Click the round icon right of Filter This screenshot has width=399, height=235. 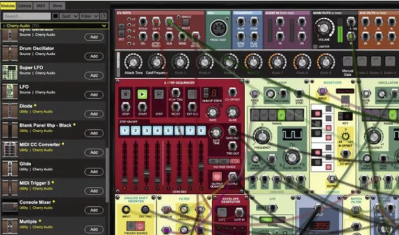(x=103, y=16)
